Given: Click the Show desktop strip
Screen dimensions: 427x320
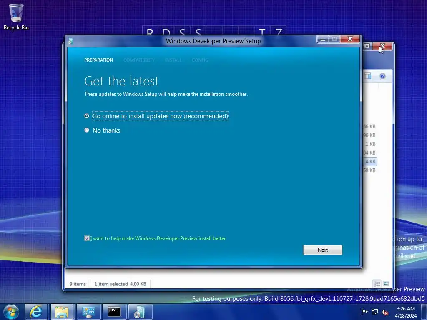Looking at the screenshot, I should pyautogui.click(x=424, y=312).
